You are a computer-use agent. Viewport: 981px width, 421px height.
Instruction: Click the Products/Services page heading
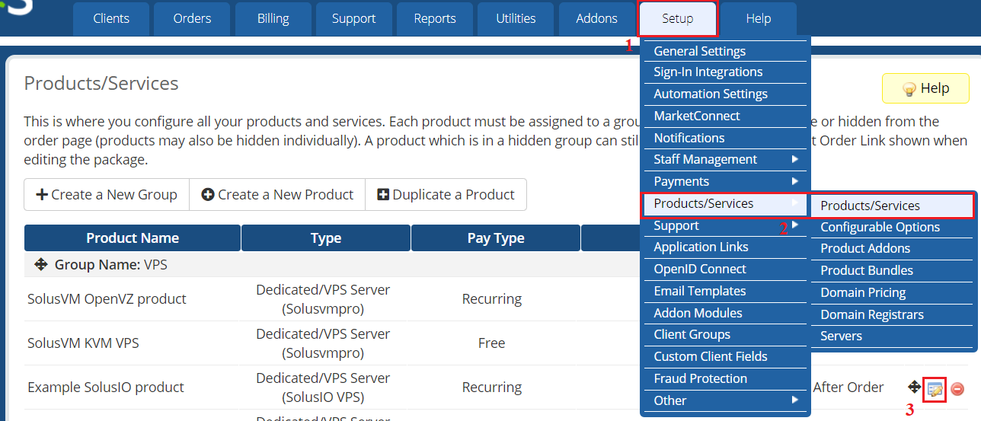point(101,83)
